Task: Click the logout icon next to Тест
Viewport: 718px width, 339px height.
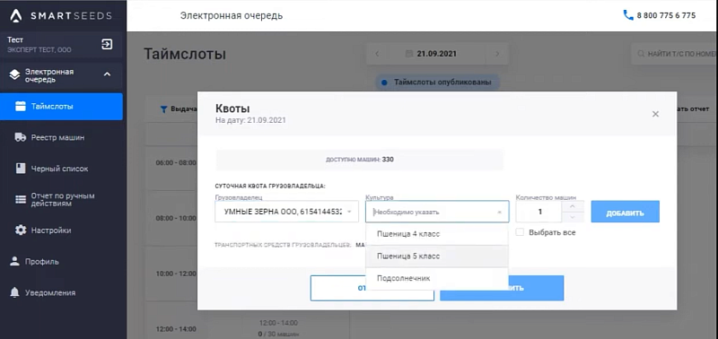Action: tap(107, 44)
